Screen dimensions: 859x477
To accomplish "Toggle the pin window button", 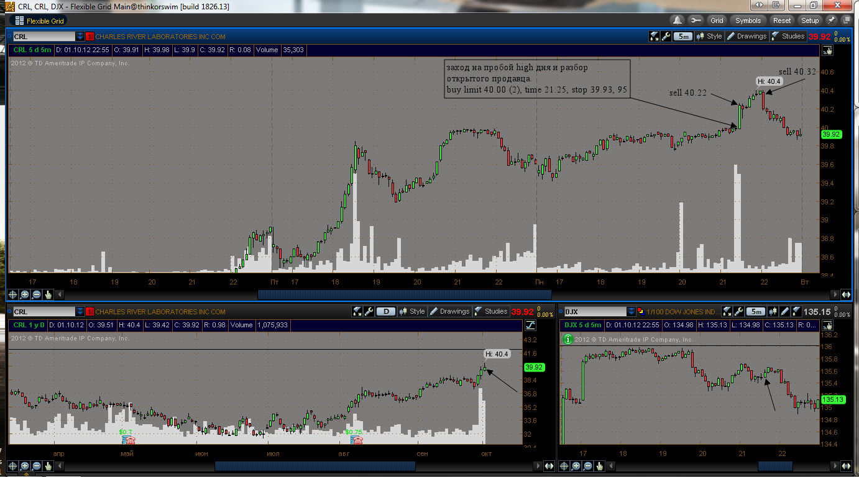I will (832, 20).
